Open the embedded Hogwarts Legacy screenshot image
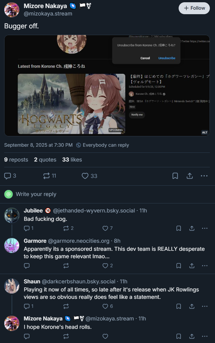 pyautogui.click(x=107, y=85)
